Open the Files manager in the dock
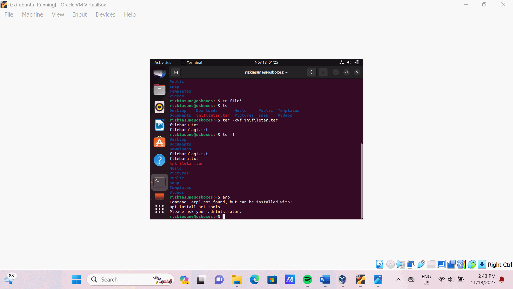The height and width of the screenshot is (289, 513). 160,89
